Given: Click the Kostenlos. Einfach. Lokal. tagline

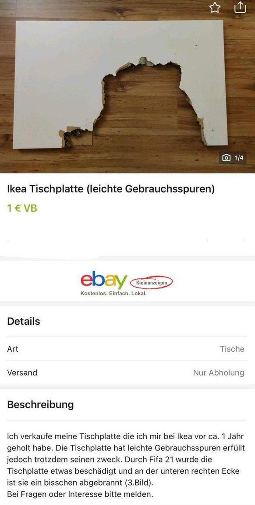Looking at the screenshot, I should coord(113,294).
